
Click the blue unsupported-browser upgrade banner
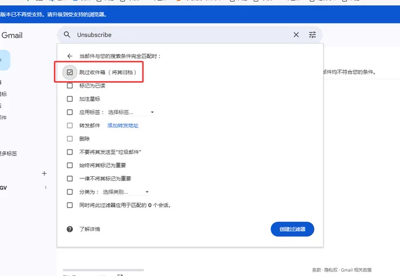pyautogui.click(x=200, y=14)
